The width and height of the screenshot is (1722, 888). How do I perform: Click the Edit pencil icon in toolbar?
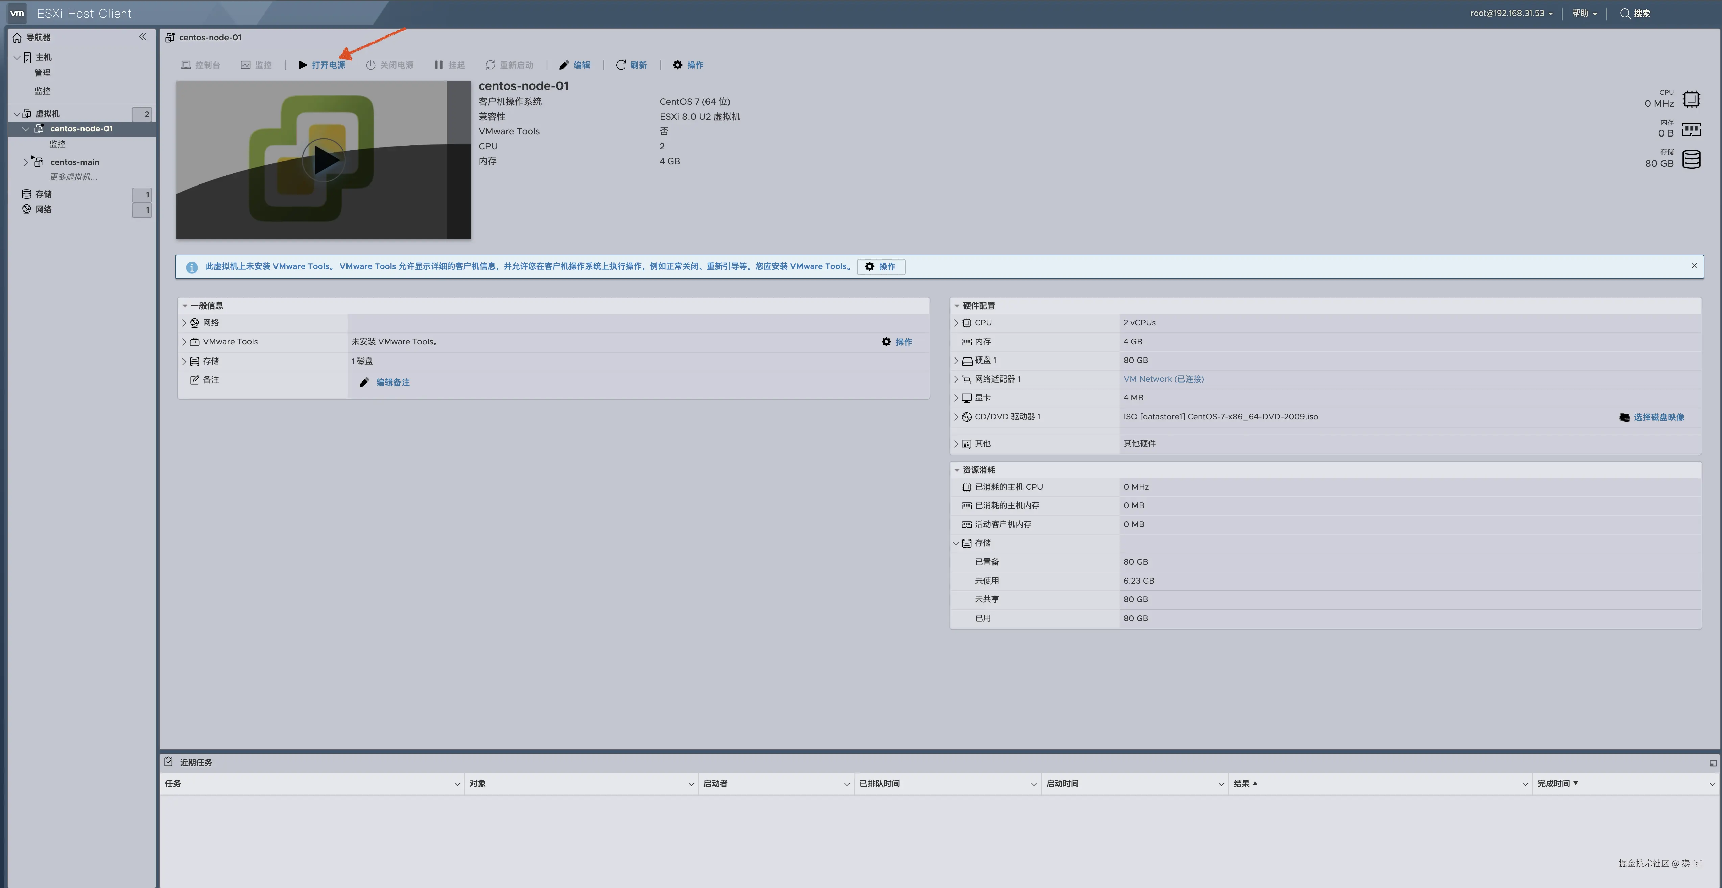click(564, 65)
